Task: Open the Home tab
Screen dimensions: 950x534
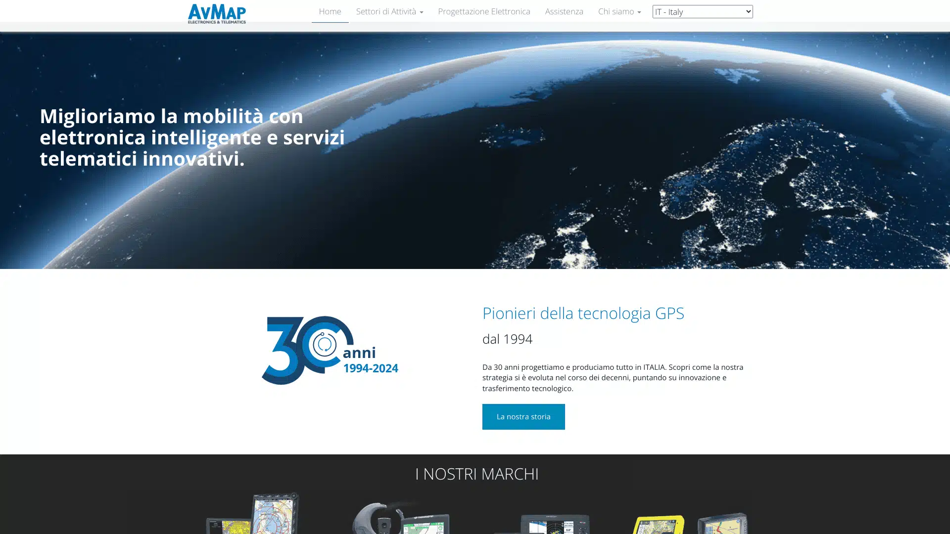Action: coord(330,11)
